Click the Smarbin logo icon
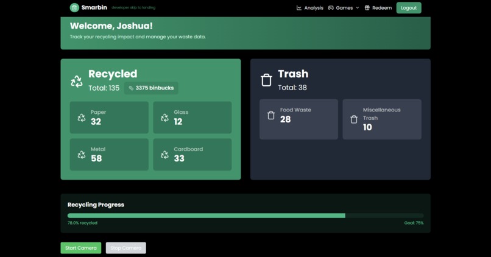This screenshot has width=491, height=257. 74,7
